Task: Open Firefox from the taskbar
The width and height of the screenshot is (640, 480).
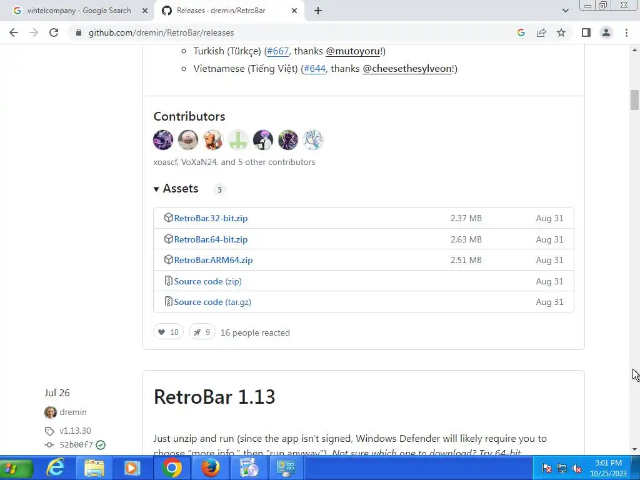Action: pos(211,467)
